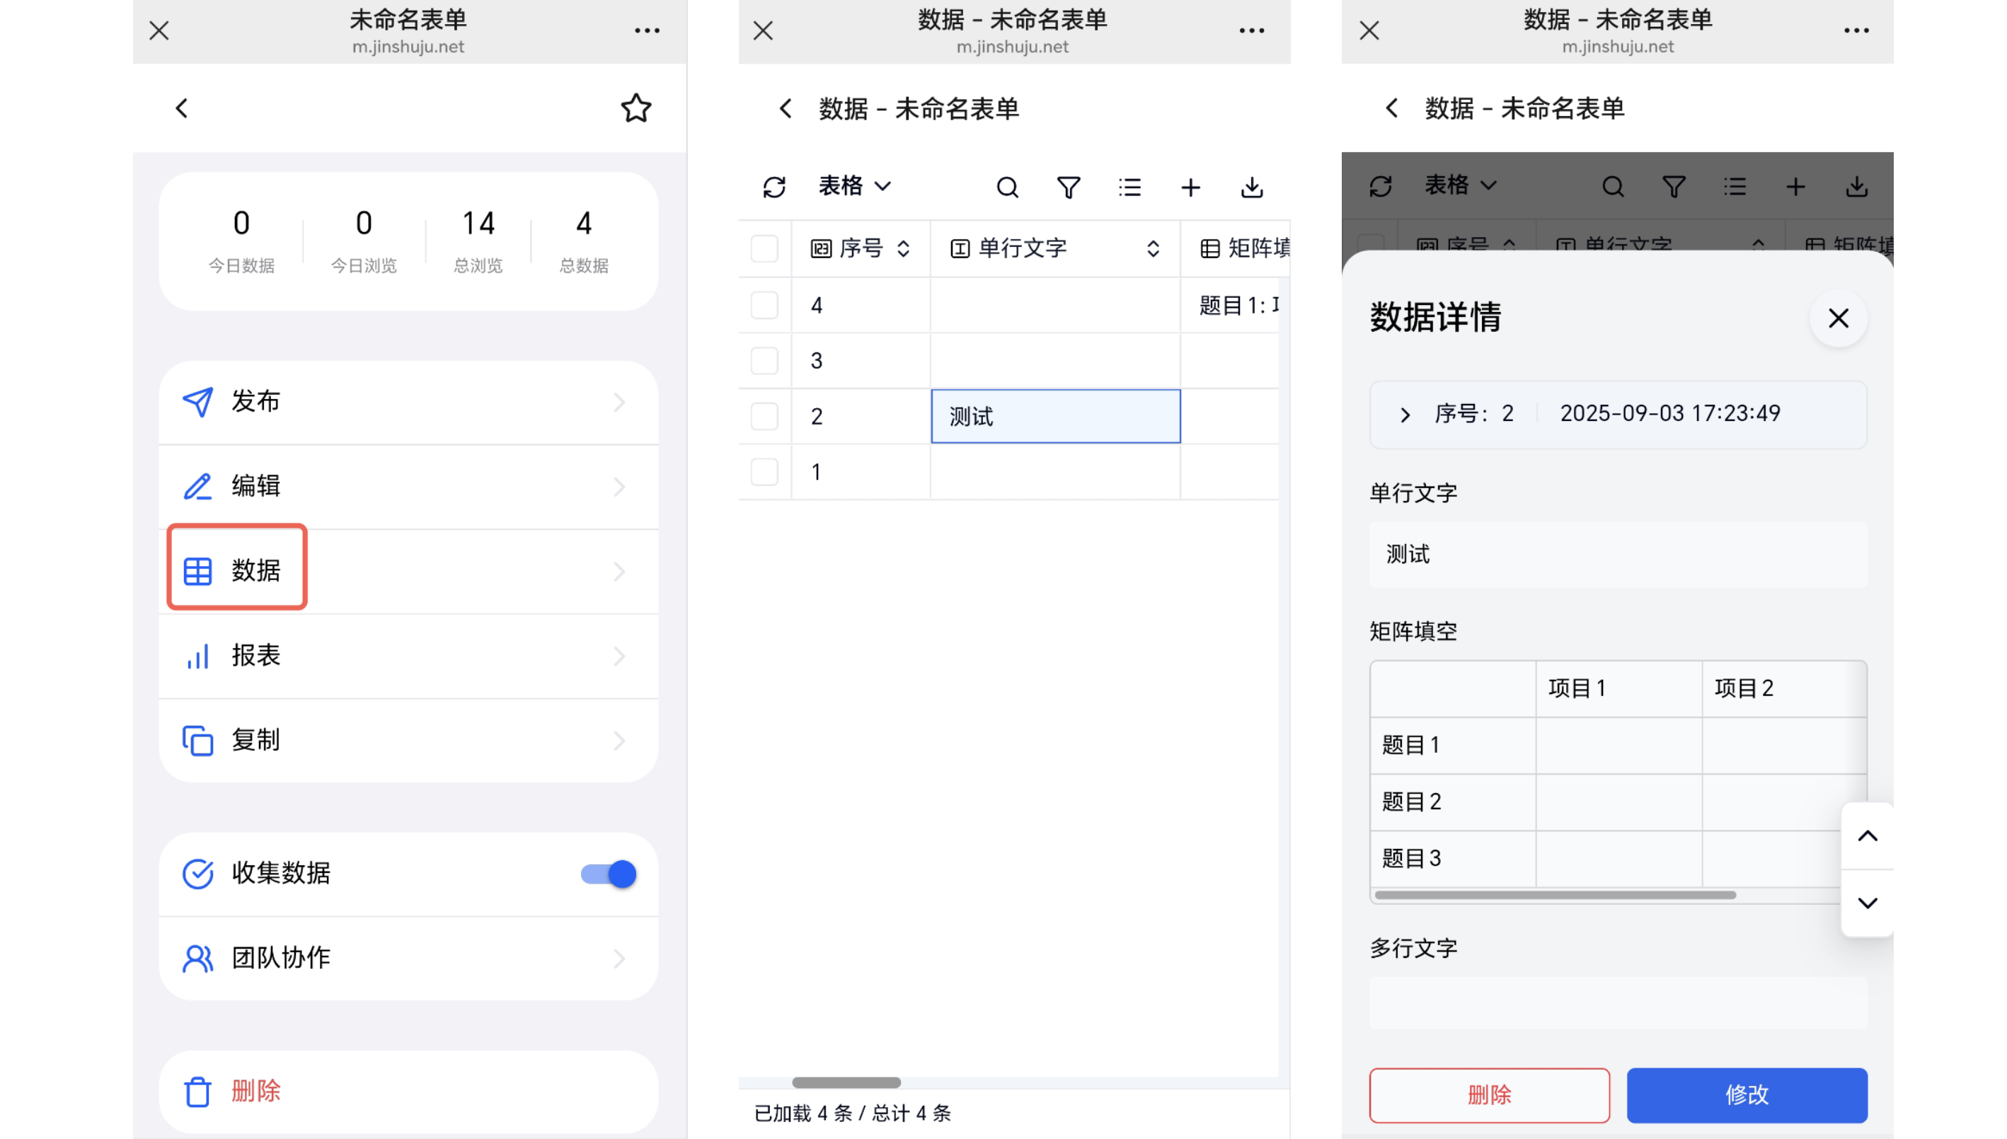2007x1139 pixels.
Task: Click horizontal scrollbar of 矩阵填空 table
Action: (1555, 895)
